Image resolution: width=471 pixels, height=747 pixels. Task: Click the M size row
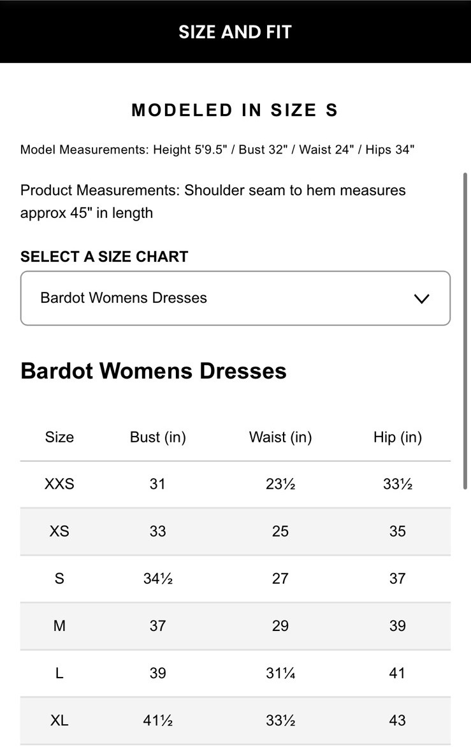point(59,626)
